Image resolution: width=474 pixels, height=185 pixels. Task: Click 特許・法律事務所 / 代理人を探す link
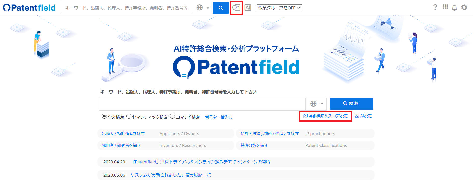click(270, 134)
